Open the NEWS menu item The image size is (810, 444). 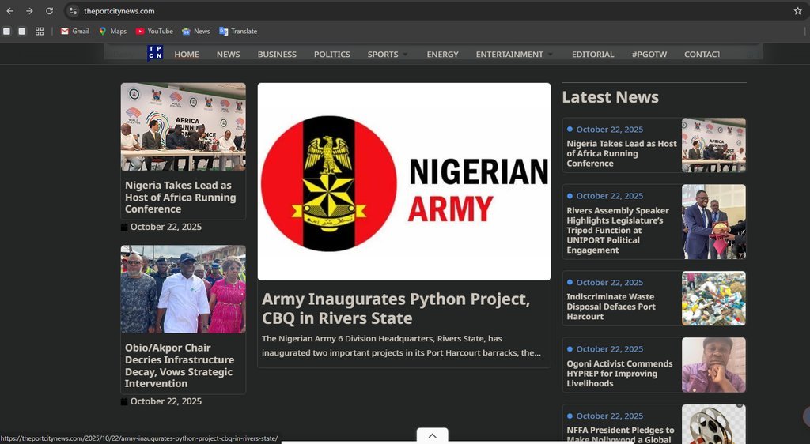pos(229,55)
